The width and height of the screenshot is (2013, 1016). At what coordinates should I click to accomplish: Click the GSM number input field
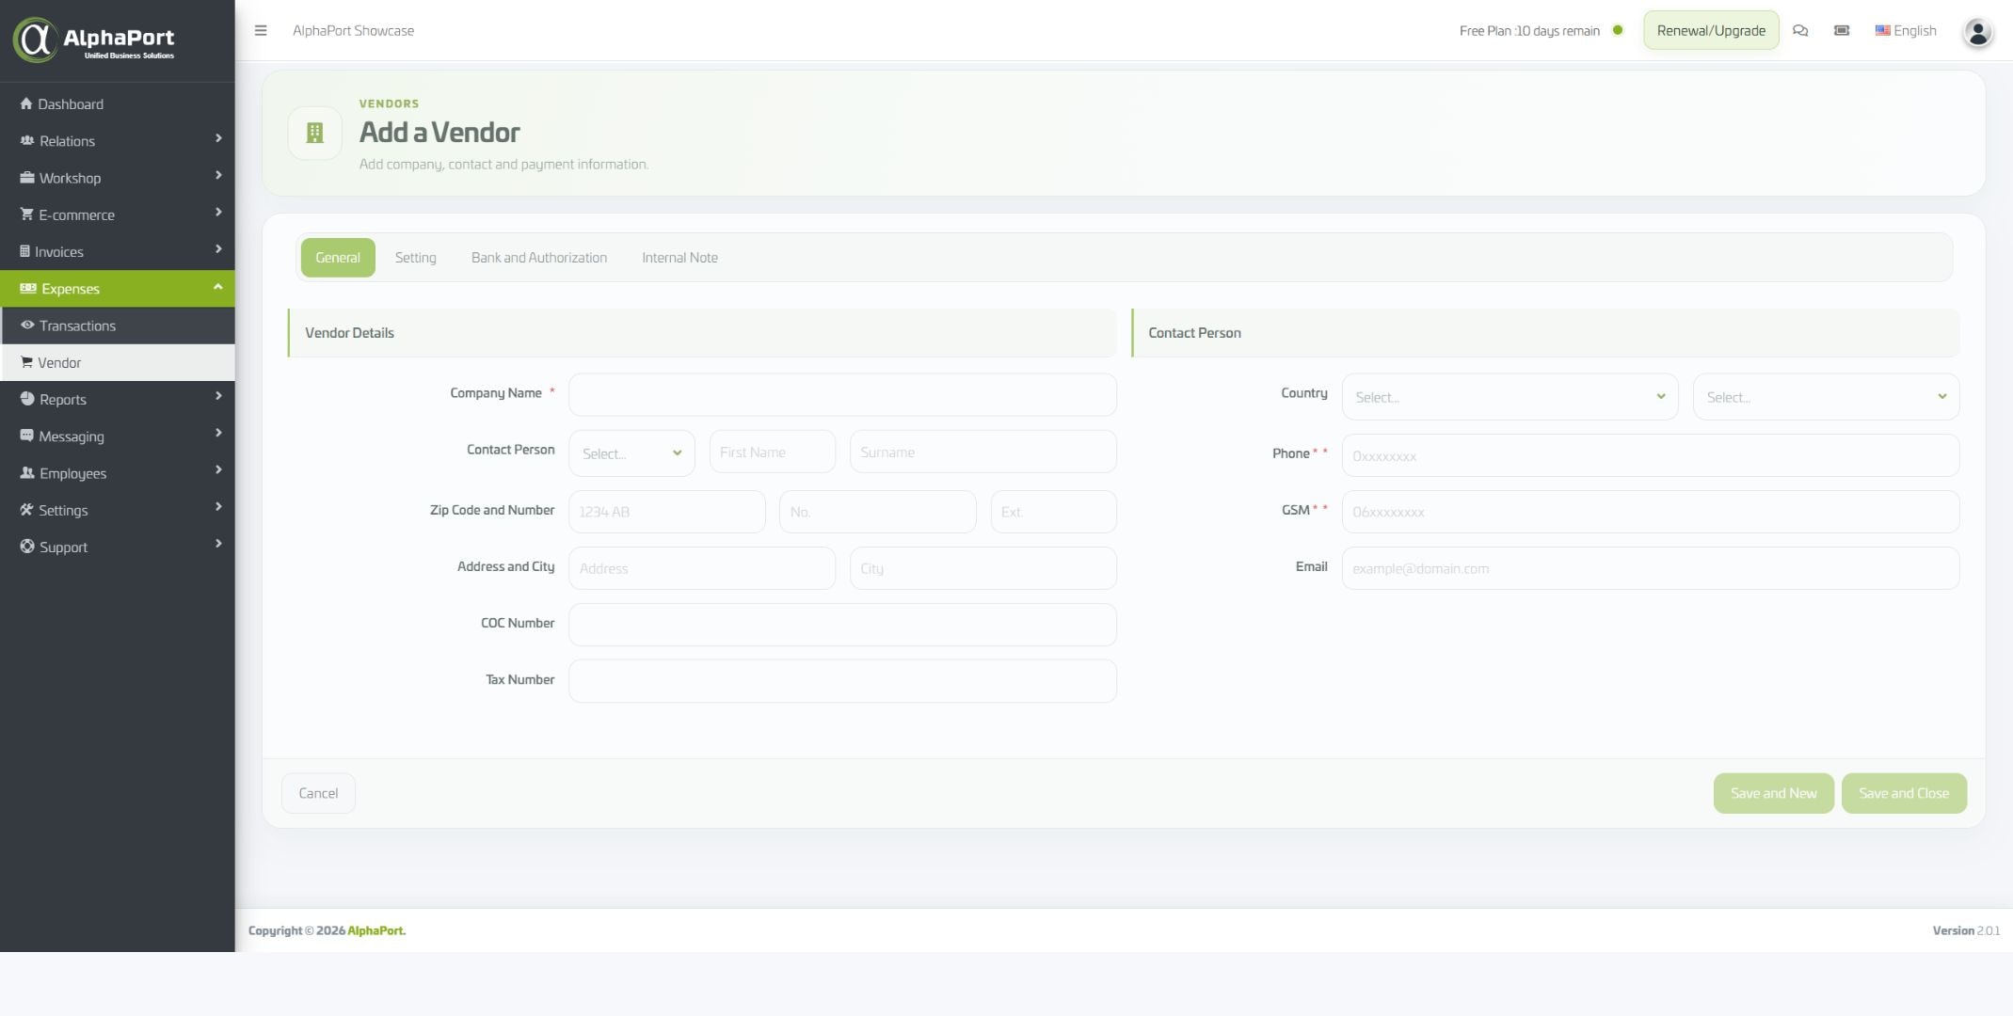1651,512
